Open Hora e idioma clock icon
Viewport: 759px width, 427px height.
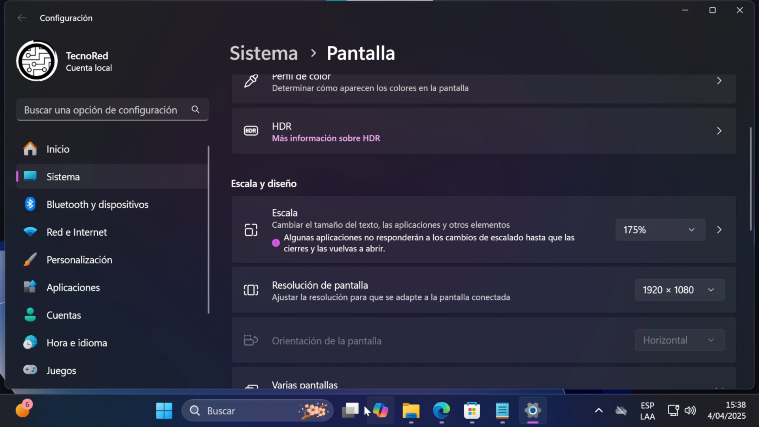click(x=30, y=343)
